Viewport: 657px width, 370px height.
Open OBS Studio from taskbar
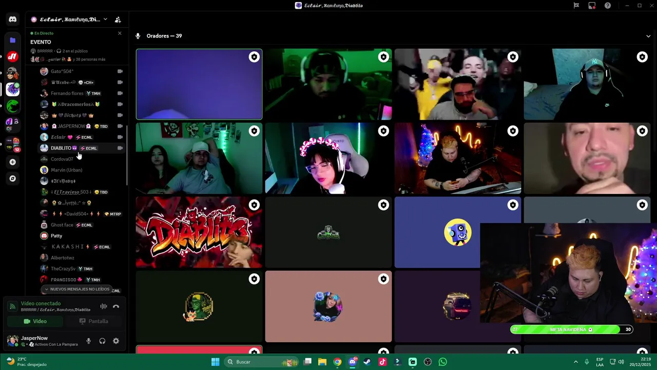[428, 362]
